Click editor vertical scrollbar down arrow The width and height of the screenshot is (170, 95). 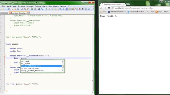click(93, 92)
